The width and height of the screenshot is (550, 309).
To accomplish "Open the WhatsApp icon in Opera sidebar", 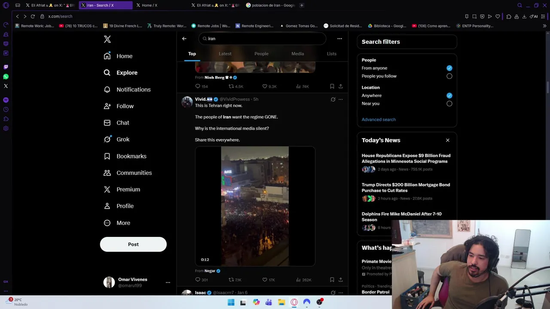I will click(x=6, y=76).
